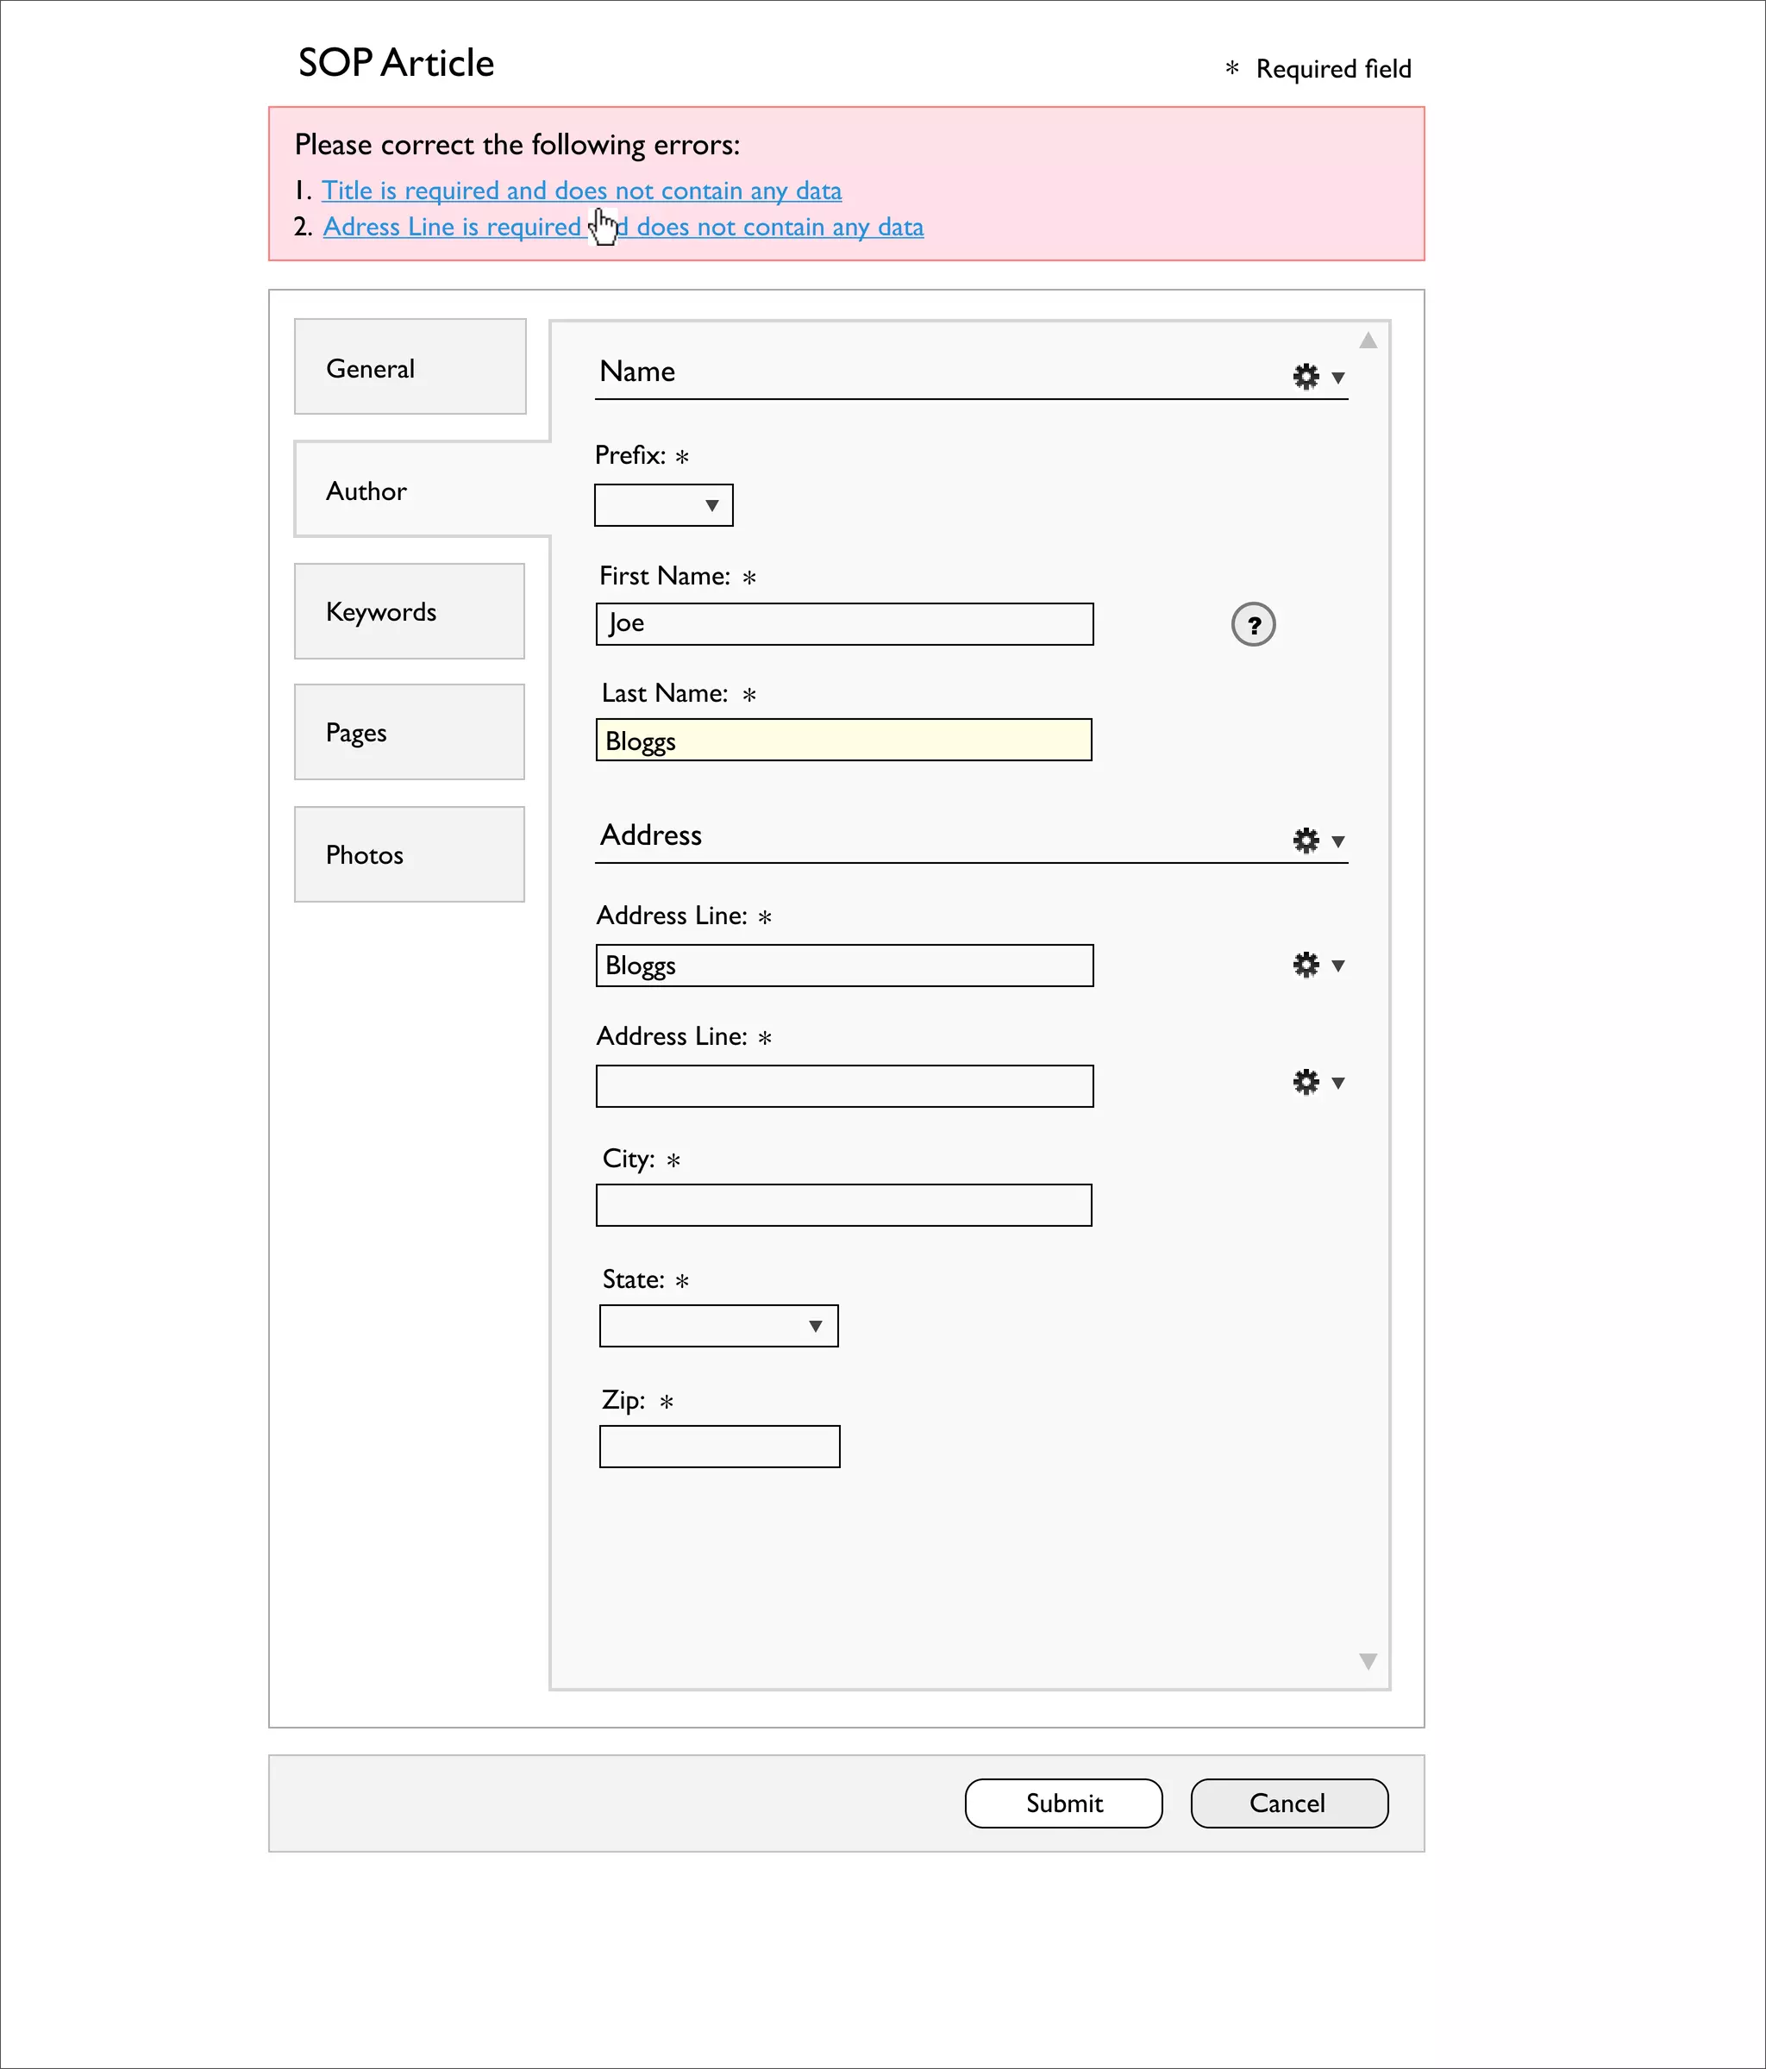The height and width of the screenshot is (2069, 1766).
Task: Open the help question mark icon
Action: coord(1253,625)
